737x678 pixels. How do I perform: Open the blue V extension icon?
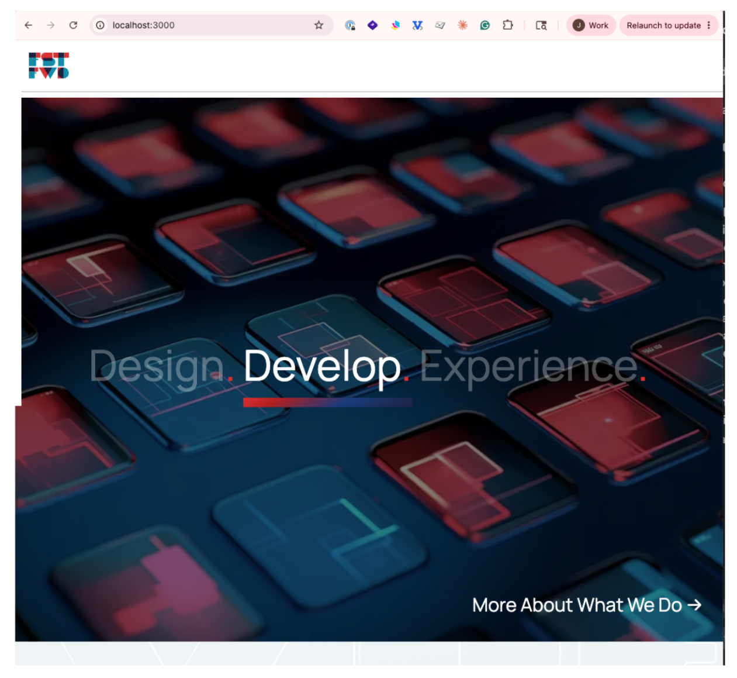coord(417,25)
